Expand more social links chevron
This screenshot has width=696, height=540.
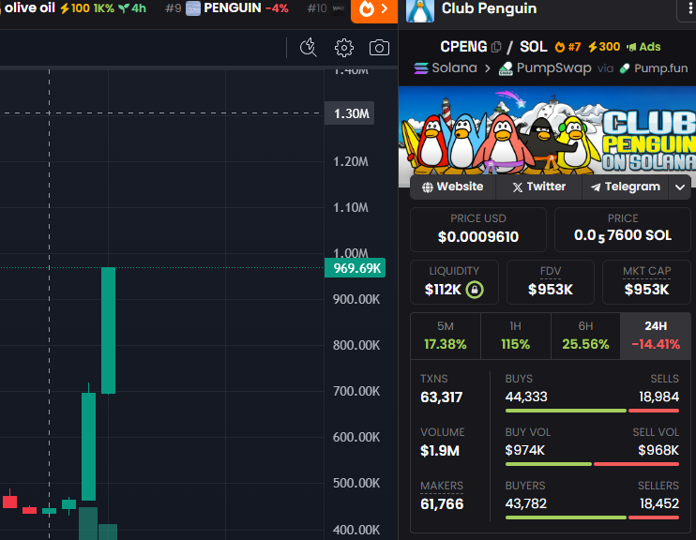coord(679,187)
